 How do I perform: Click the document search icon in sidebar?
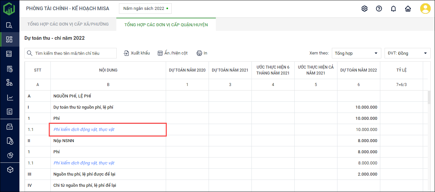10,25
